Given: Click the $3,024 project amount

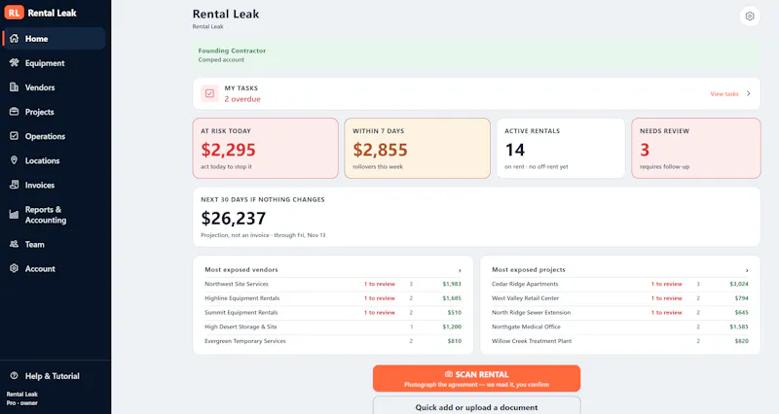Looking at the screenshot, I should click(739, 284).
